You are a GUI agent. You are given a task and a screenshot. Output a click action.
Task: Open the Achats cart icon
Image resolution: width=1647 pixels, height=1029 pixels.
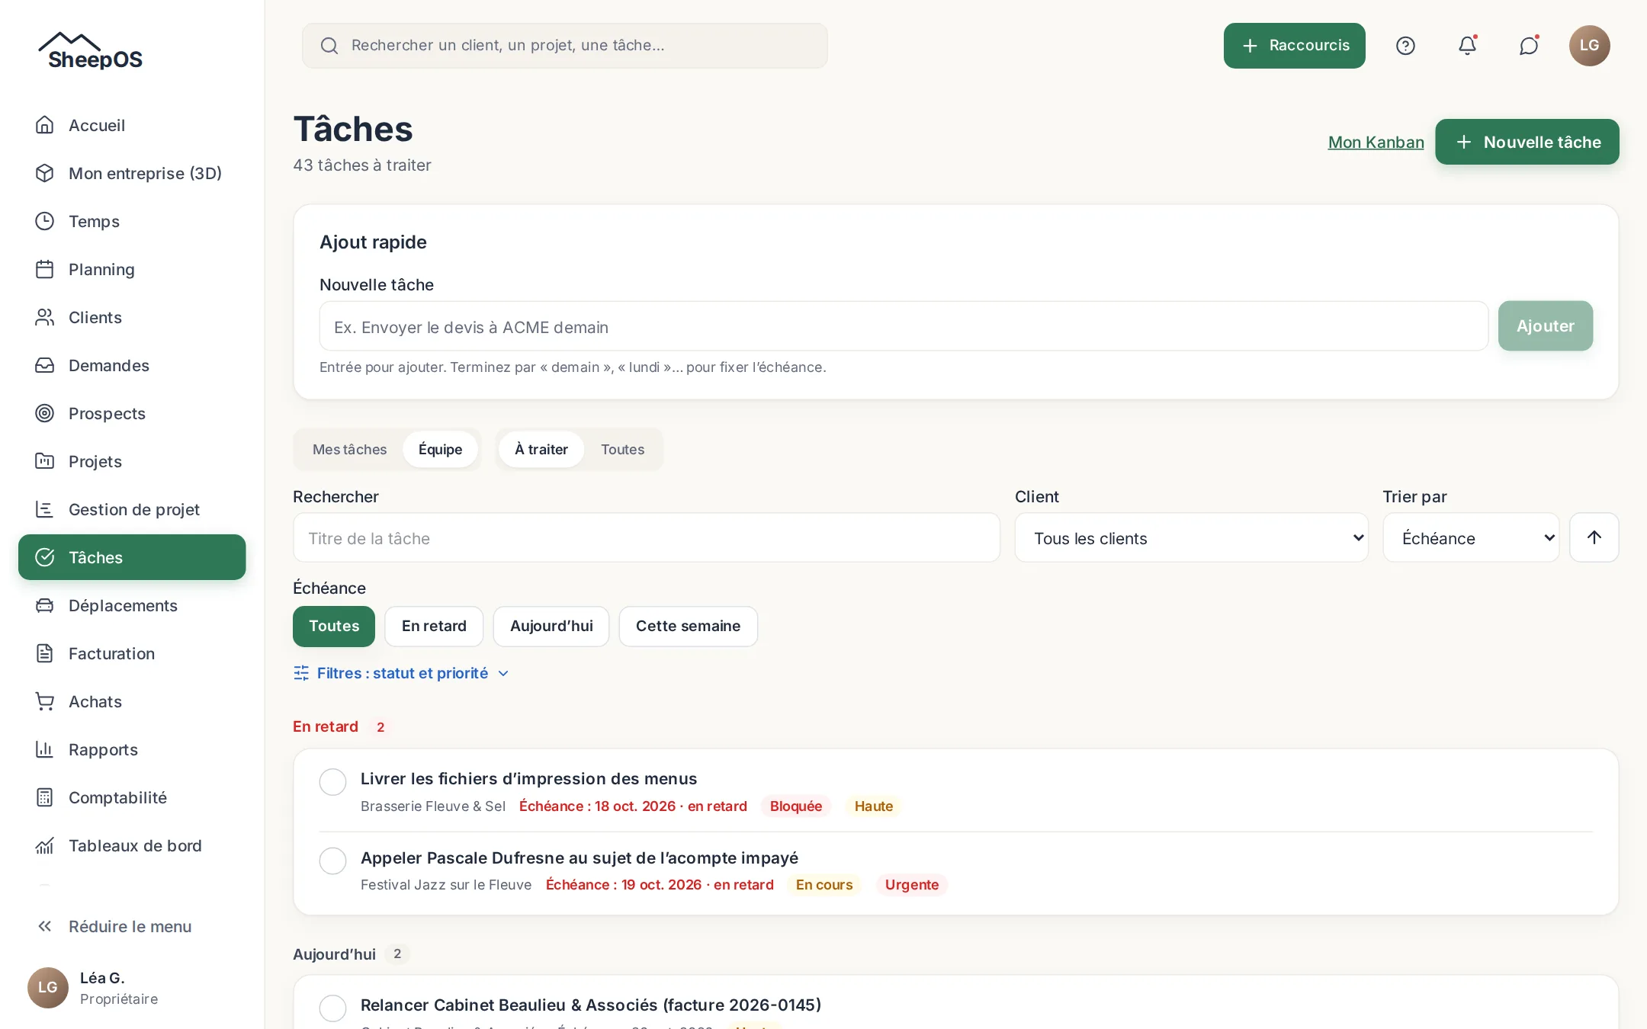pos(45,701)
